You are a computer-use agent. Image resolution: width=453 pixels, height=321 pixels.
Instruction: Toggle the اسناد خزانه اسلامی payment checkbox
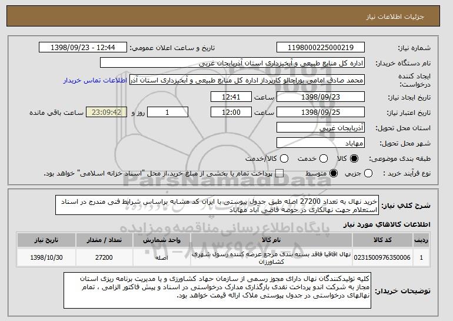tap(279, 174)
